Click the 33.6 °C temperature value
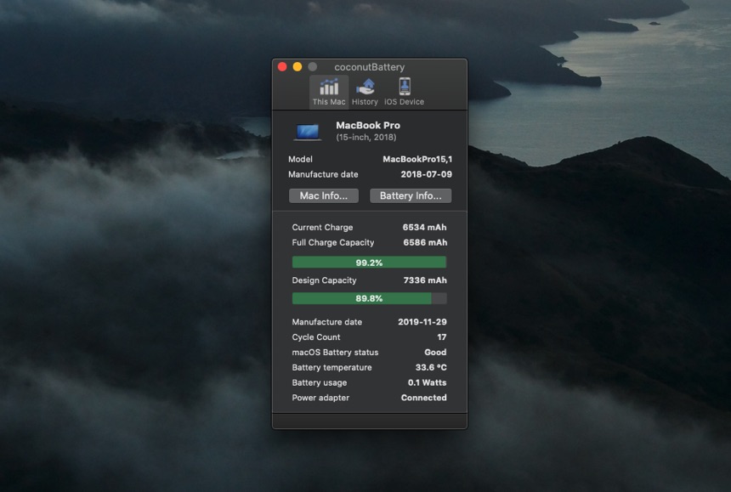 [x=431, y=368]
